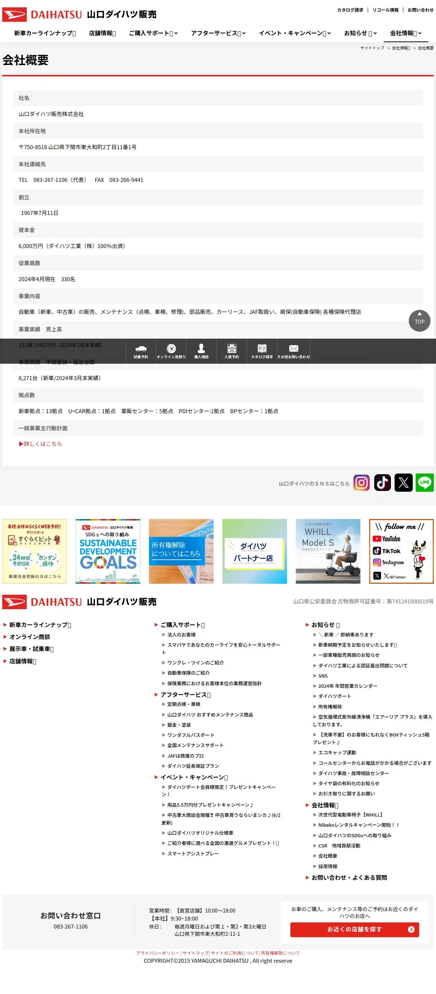Open SDGs Sustainable Development Goals banner
The width and height of the screenshot is (436, 994).
tap(108, 551)
